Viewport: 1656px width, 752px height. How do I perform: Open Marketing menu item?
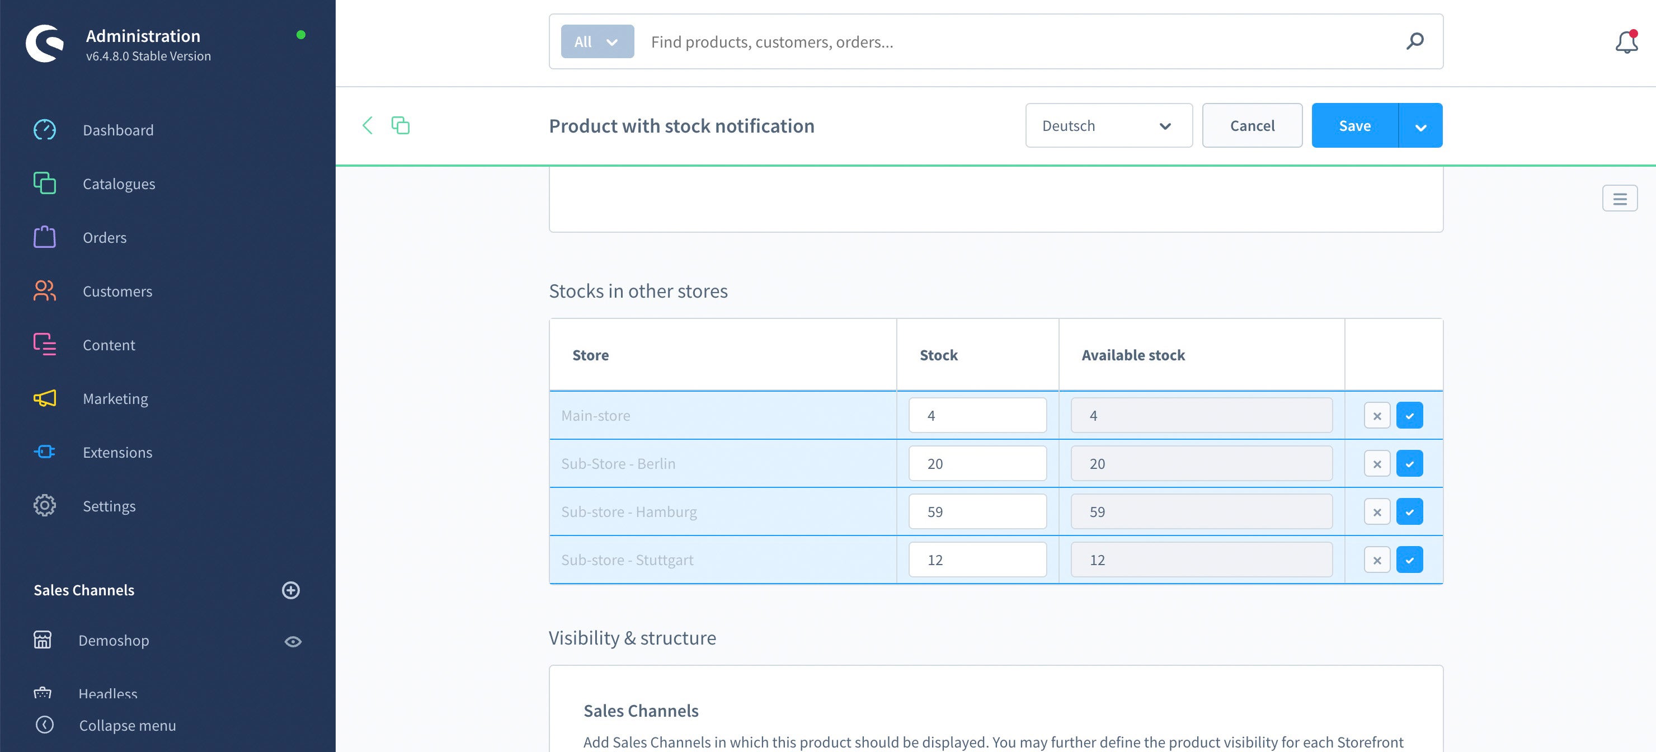pos(115,398)
